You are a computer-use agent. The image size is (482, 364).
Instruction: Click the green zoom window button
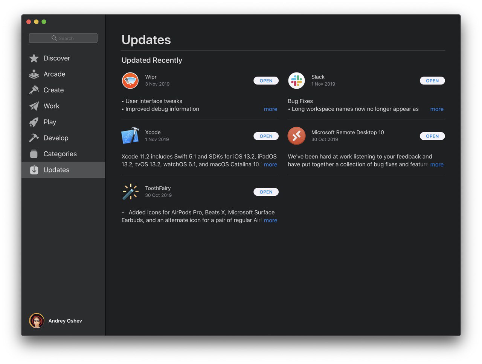coord(44,22)
